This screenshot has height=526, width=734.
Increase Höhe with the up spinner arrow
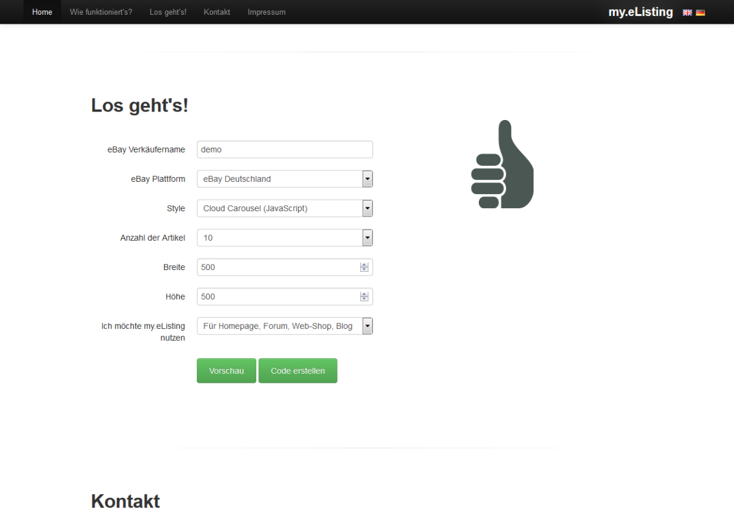pyautogui.click(x=365, y=294)
